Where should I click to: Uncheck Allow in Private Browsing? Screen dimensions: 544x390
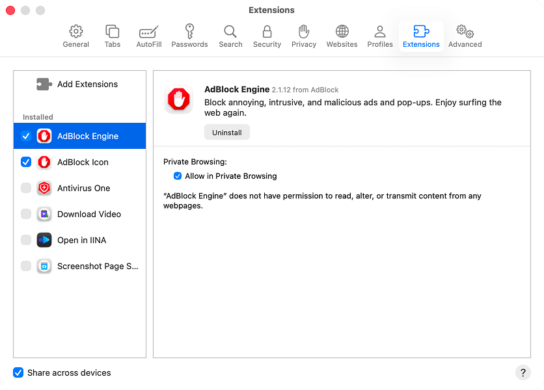pyautogui.click(x=177, y=175)
